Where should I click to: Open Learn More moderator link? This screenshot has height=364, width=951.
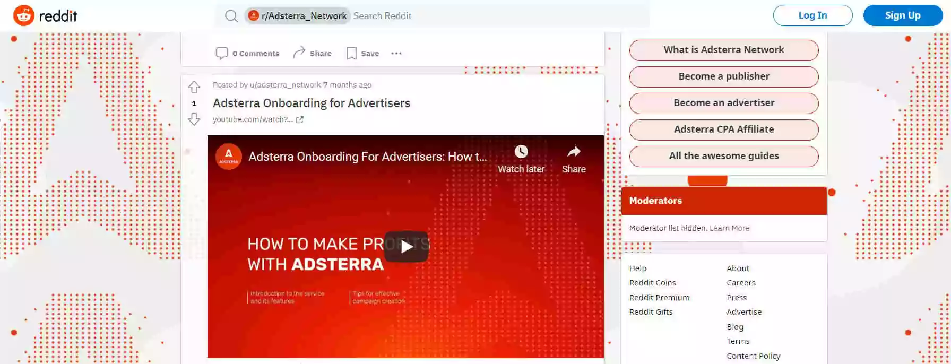coord(730,228)
